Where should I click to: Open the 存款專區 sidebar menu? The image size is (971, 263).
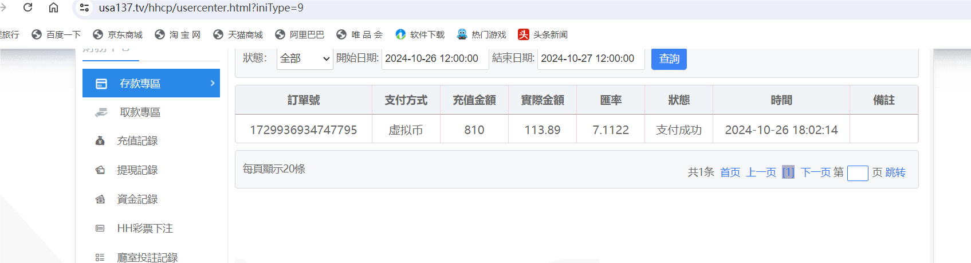(151, 83)
